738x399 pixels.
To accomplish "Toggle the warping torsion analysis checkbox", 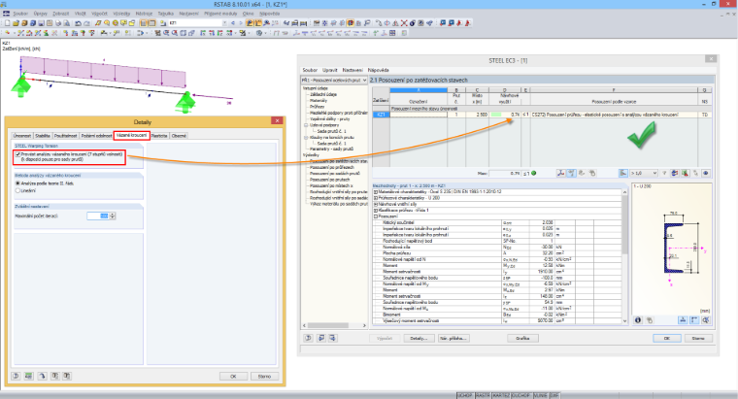I will point(17,153).
